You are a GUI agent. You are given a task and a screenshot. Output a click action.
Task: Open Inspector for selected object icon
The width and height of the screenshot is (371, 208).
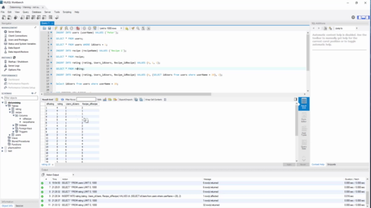(16, 17)
